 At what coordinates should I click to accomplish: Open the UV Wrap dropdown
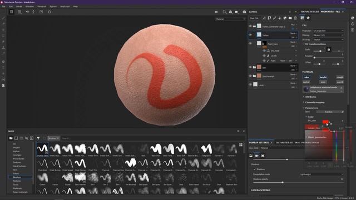(x=328, y=39)
